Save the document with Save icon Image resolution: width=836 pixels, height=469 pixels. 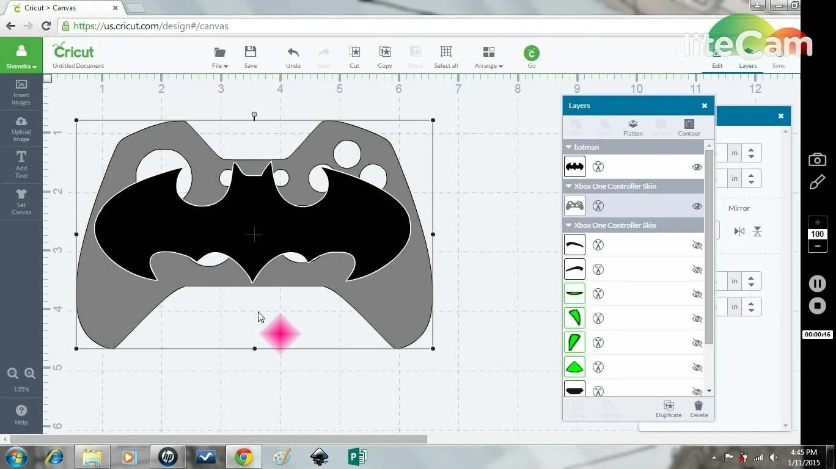point(251,57)
